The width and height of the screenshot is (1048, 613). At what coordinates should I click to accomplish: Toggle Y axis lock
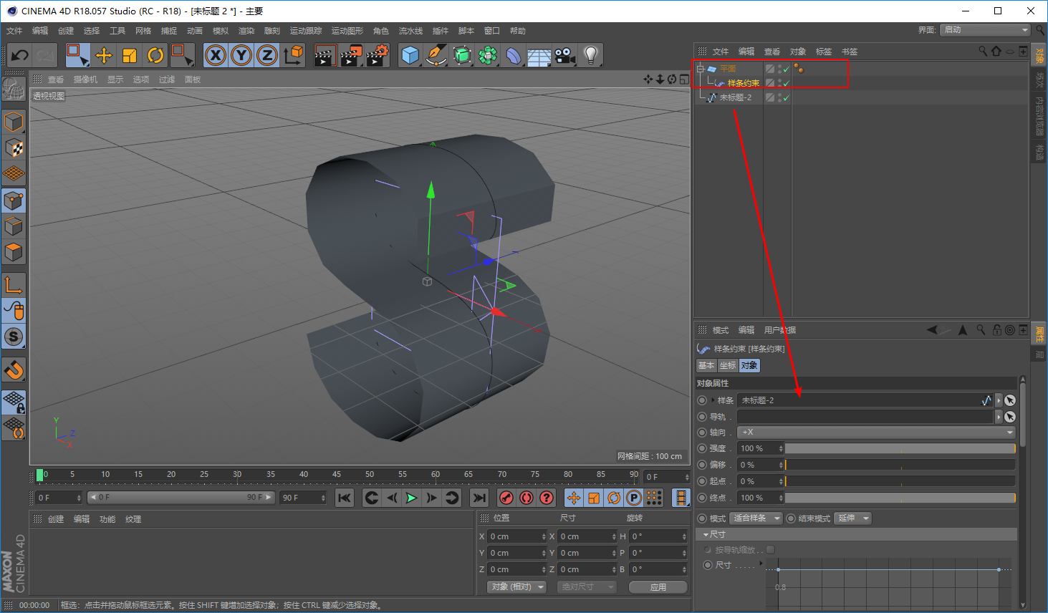click(x=241, y=55)
